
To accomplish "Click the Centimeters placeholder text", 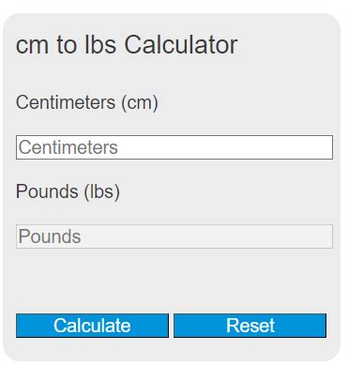I will pyautogui.click(x=68, y=147).
